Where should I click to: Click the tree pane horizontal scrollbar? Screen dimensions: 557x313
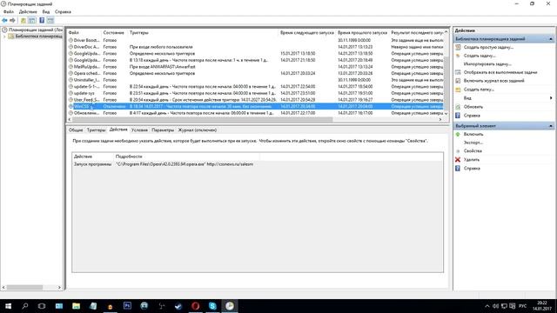24,288
